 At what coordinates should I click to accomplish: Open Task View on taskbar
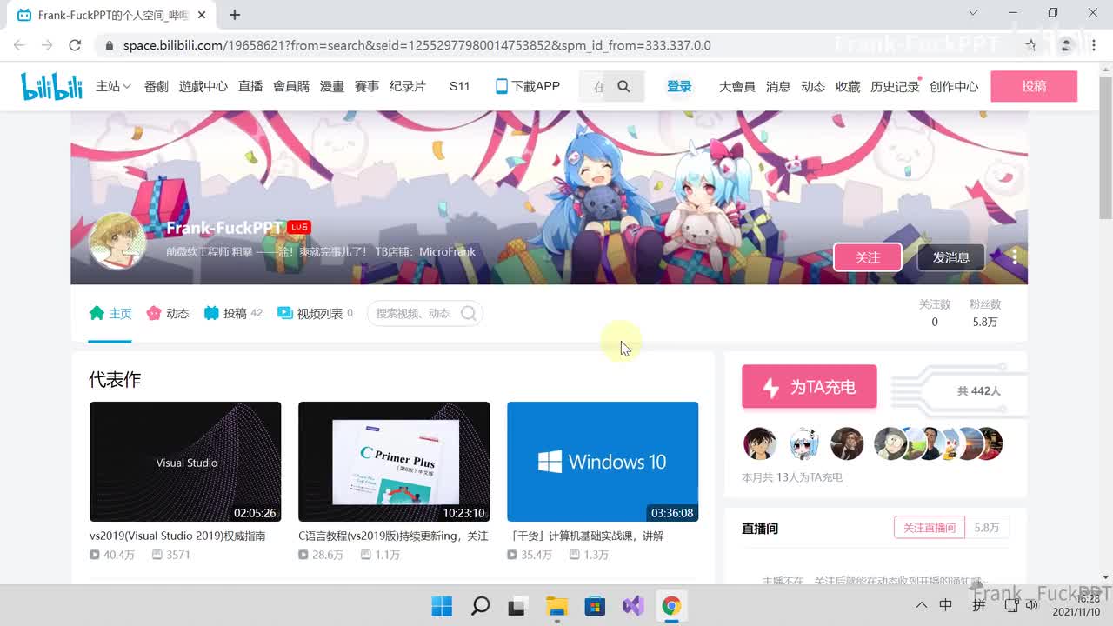pos(518,606)
